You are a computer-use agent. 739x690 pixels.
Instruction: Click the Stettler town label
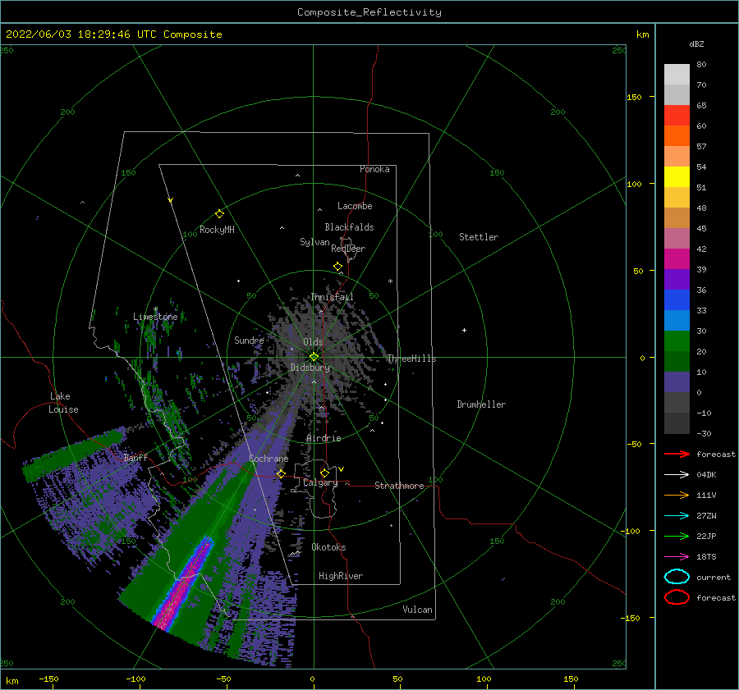[479, 237]
